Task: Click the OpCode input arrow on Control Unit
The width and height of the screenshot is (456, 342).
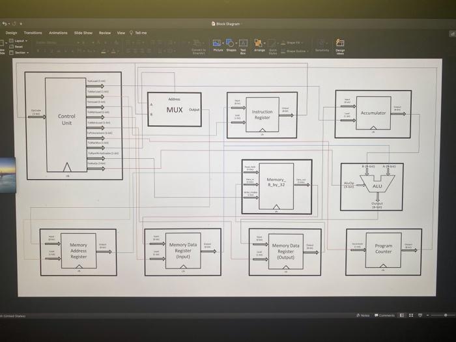Action: (36, 117)
